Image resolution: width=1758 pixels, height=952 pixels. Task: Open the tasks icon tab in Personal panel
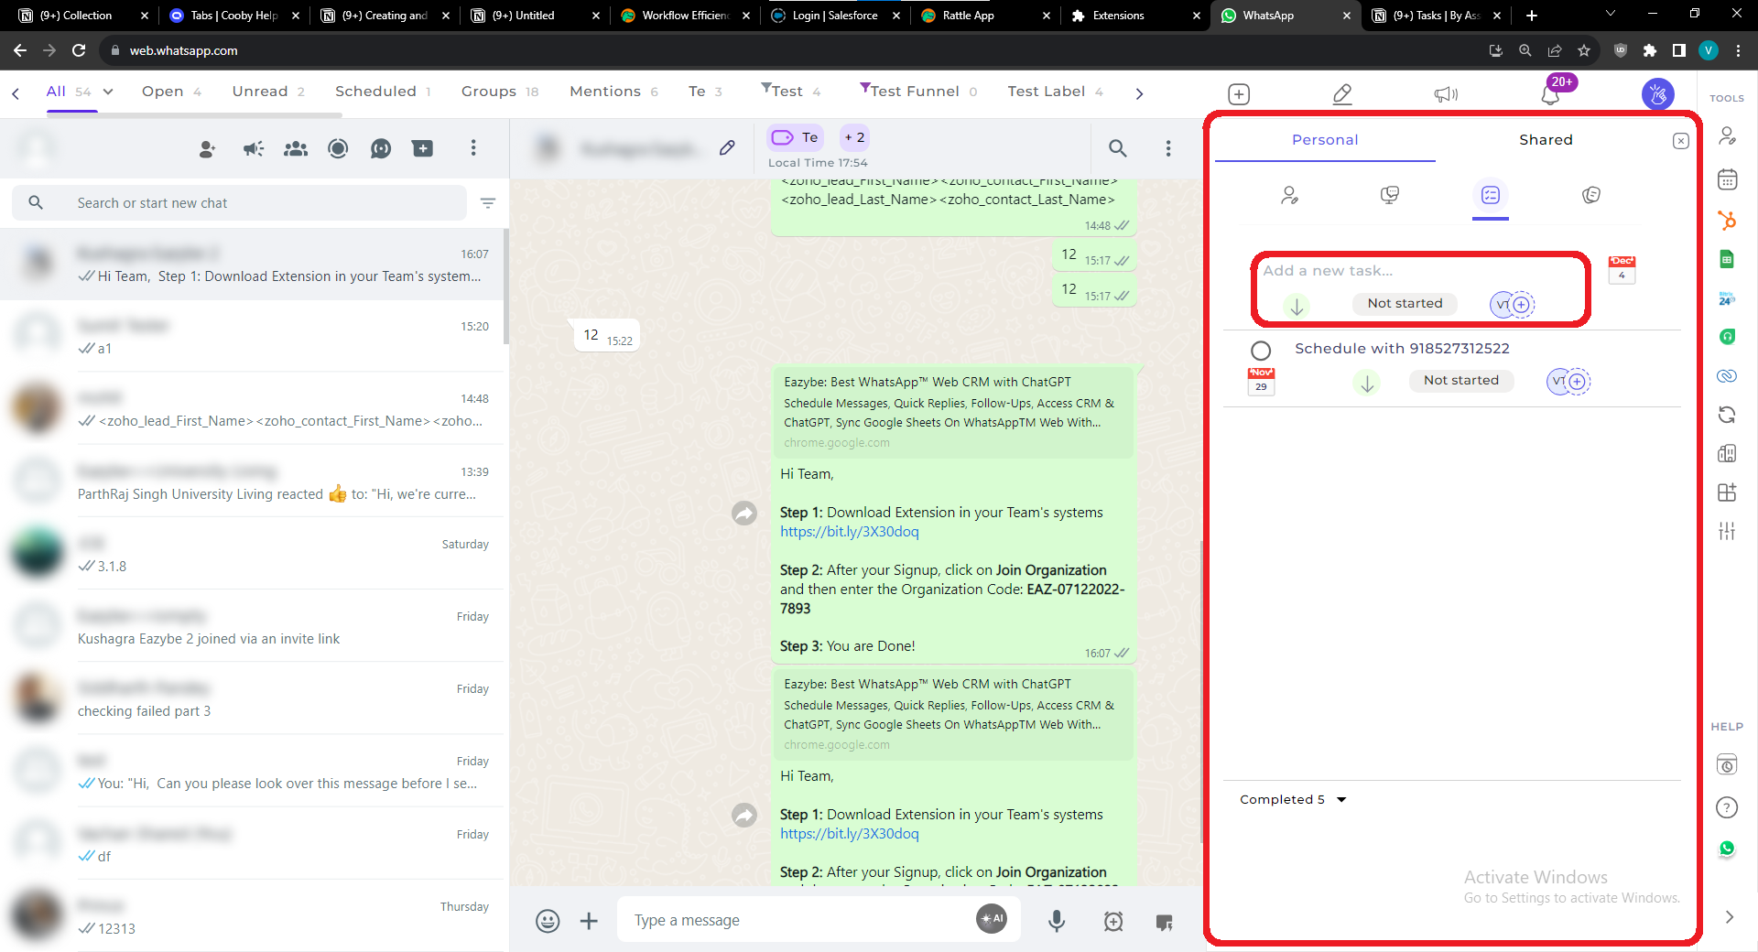click(1490, 195)
